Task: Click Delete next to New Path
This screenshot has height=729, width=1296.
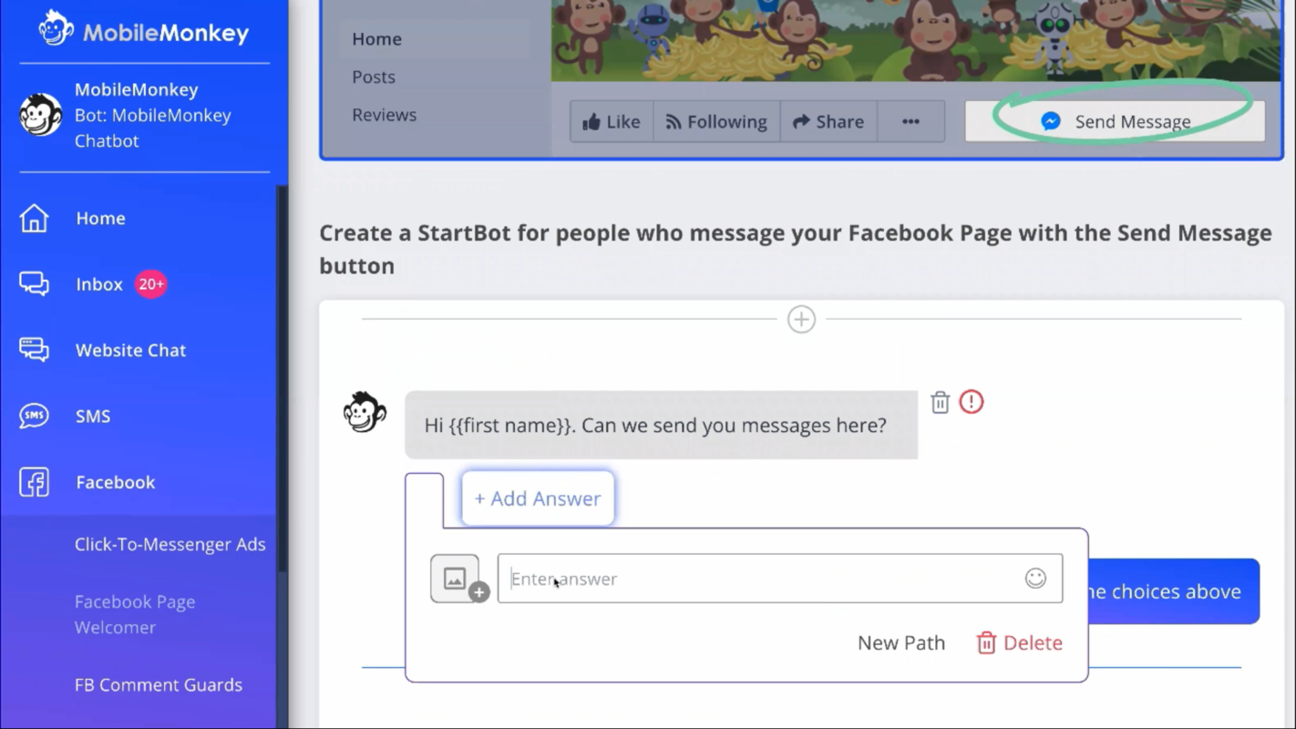Action: coord(1018,642)
